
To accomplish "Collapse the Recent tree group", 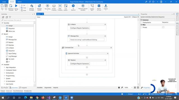I will click(x=2, y=34).
